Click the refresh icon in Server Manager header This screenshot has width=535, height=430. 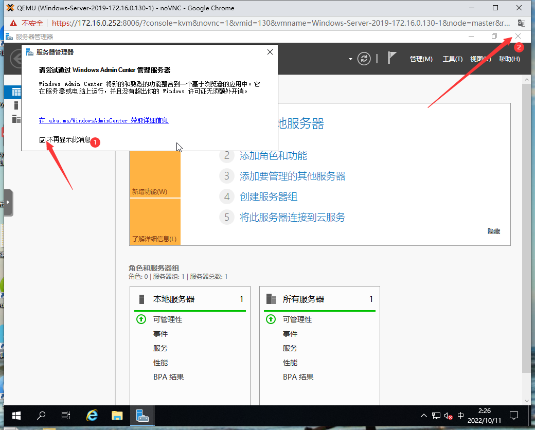364,59
